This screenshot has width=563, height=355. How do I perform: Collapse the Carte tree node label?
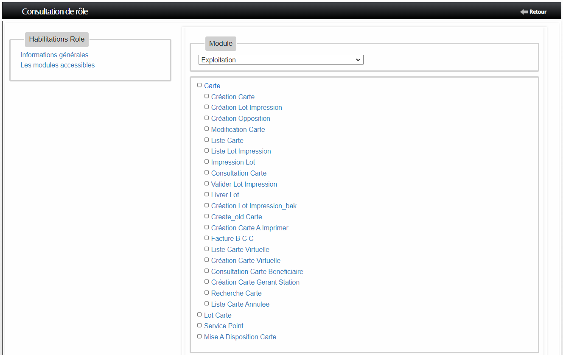(212, 86)
